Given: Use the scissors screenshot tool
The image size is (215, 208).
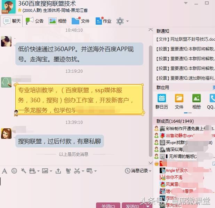Looking at the screenshot, I should 77,171.
